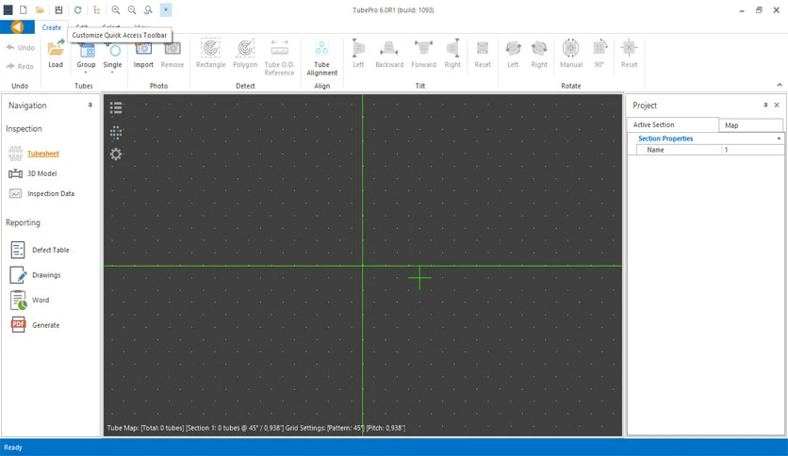788x456 pixels.
Task: Pin the Project panel
Action: 765,106
